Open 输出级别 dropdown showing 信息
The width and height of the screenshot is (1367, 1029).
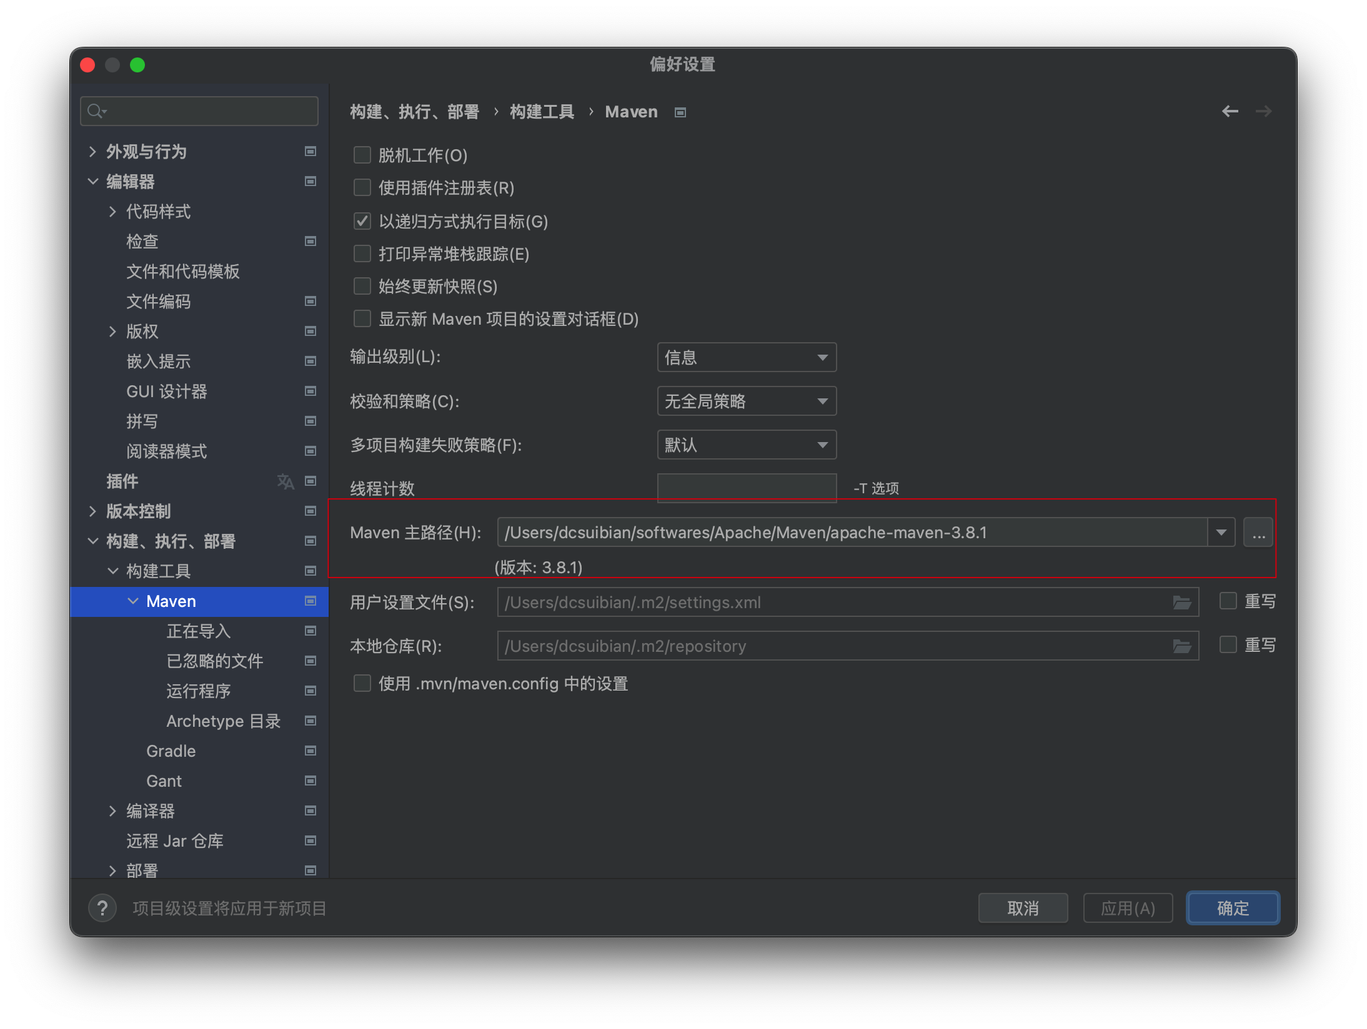click(x=747, y=357)
